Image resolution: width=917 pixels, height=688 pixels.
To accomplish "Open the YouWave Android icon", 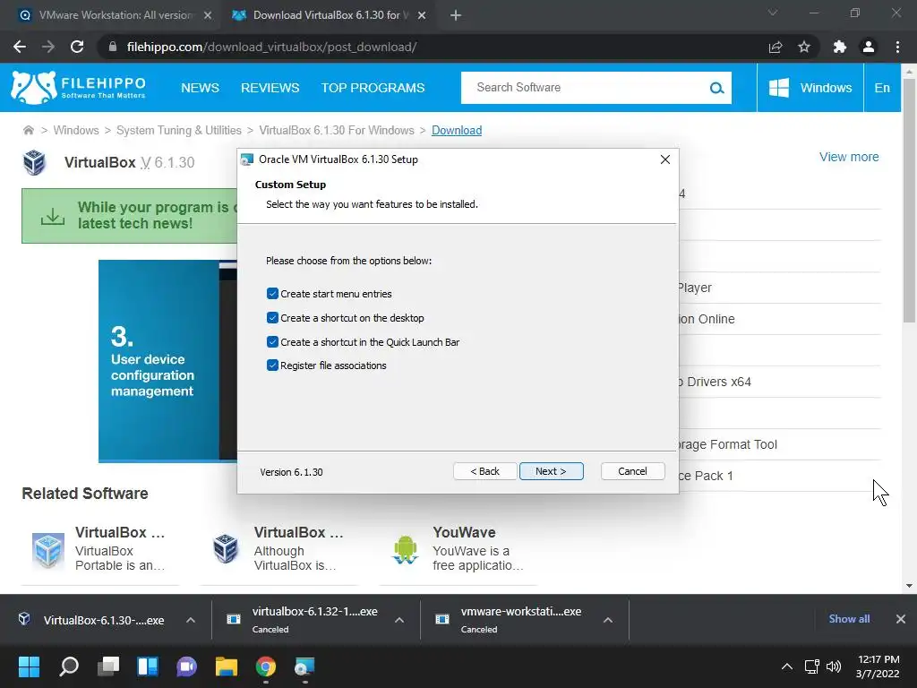I will (405, 549).
